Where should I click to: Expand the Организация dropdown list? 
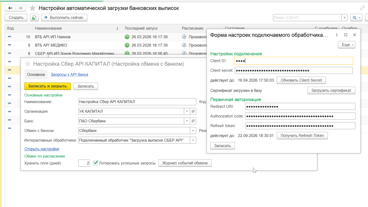tap(187, 111)
